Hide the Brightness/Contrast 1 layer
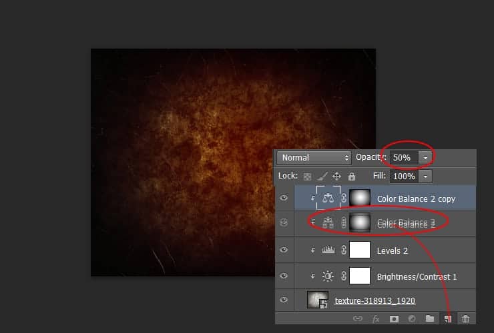The height and width of the screenshot is (333, 494). [x=284, y=276]
